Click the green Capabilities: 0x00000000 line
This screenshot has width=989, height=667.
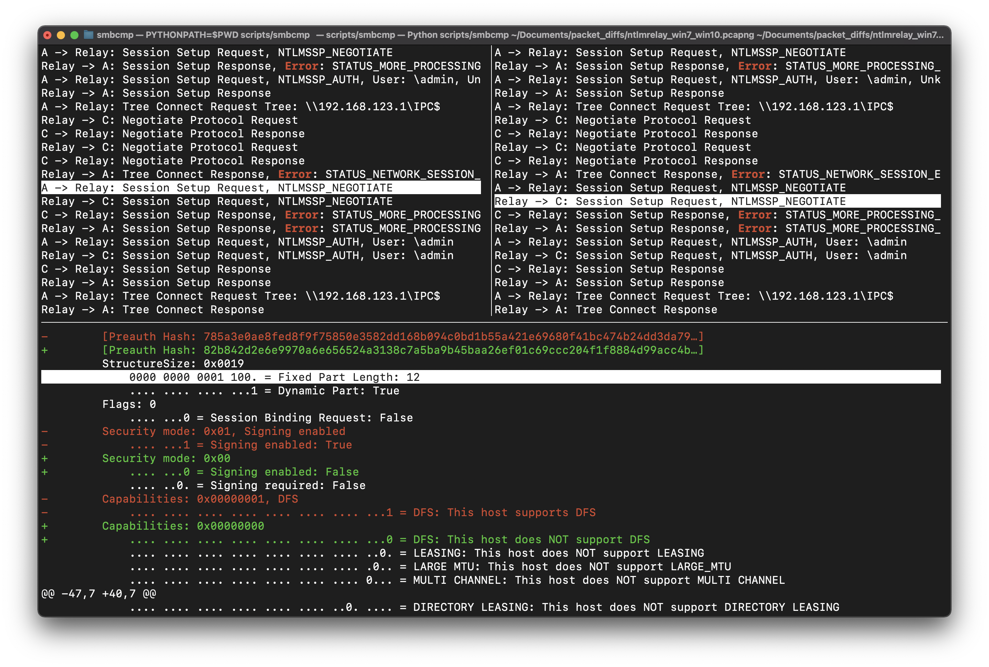click(x=183, y=526)
